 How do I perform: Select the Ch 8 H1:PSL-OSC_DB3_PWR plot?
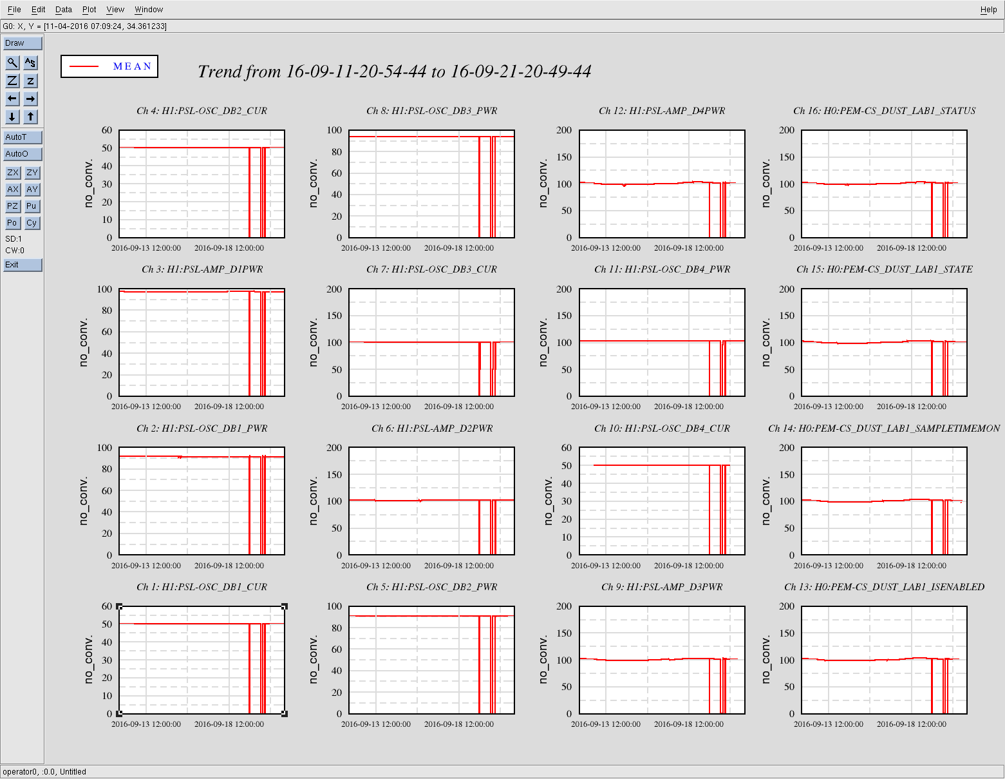tap(431, 184)
